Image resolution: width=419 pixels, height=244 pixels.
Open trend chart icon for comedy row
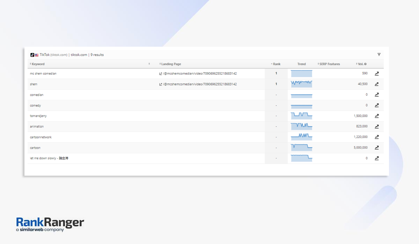click(377, 105)
